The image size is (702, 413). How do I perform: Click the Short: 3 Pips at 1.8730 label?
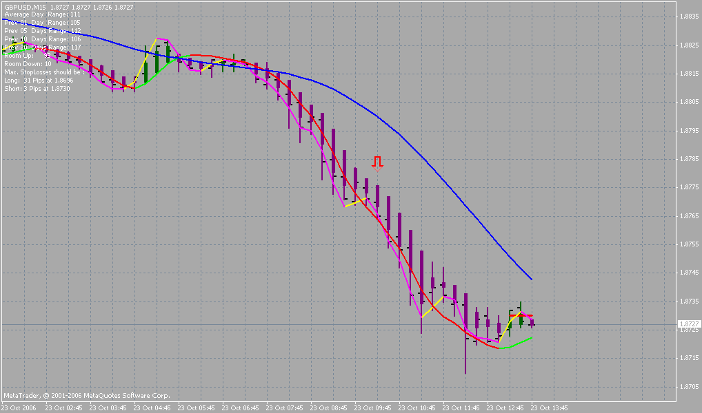[37, 89]
